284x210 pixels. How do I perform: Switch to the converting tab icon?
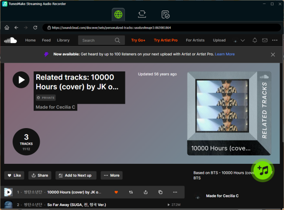[x=142, y=14]
